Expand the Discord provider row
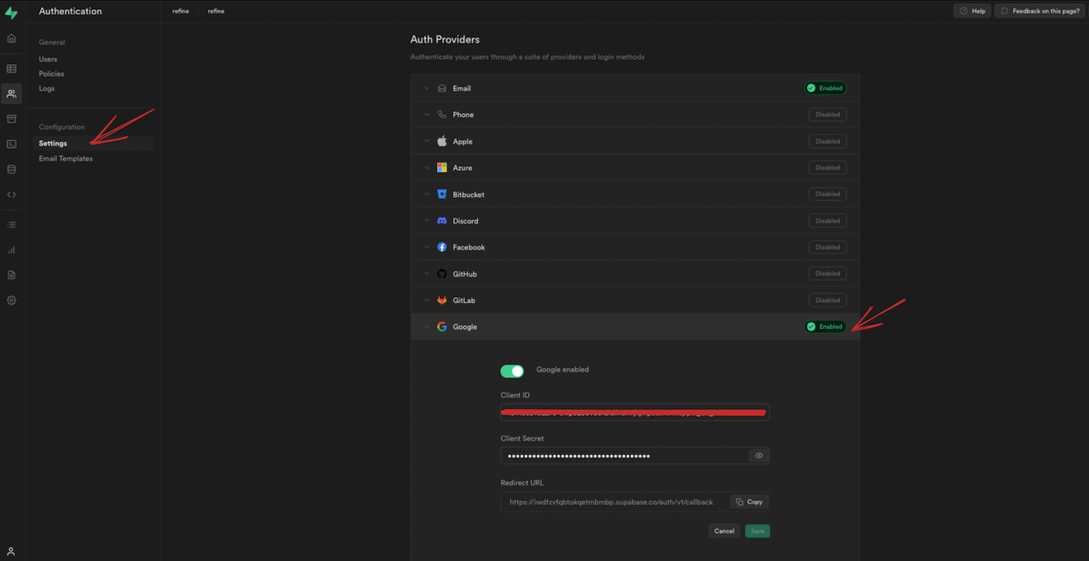This screenshot has height=561, width=1089. pos(465,221)
